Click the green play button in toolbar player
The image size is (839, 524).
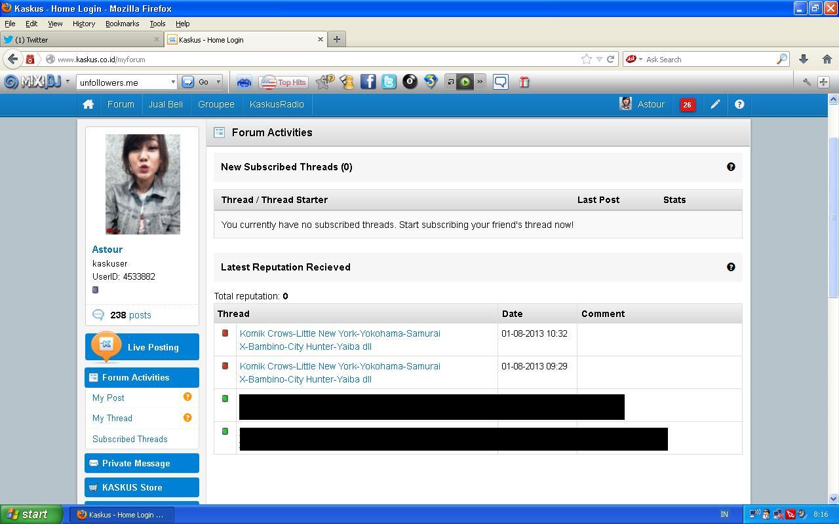[x=465, y=82]
